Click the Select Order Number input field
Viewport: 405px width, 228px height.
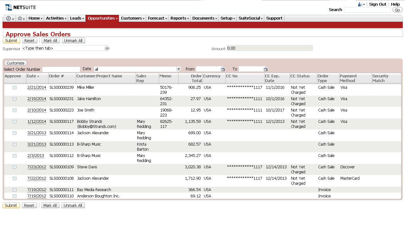[61, 69]
